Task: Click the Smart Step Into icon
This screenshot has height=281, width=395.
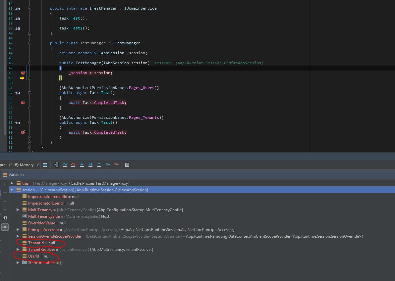Action: click(90, 164)
